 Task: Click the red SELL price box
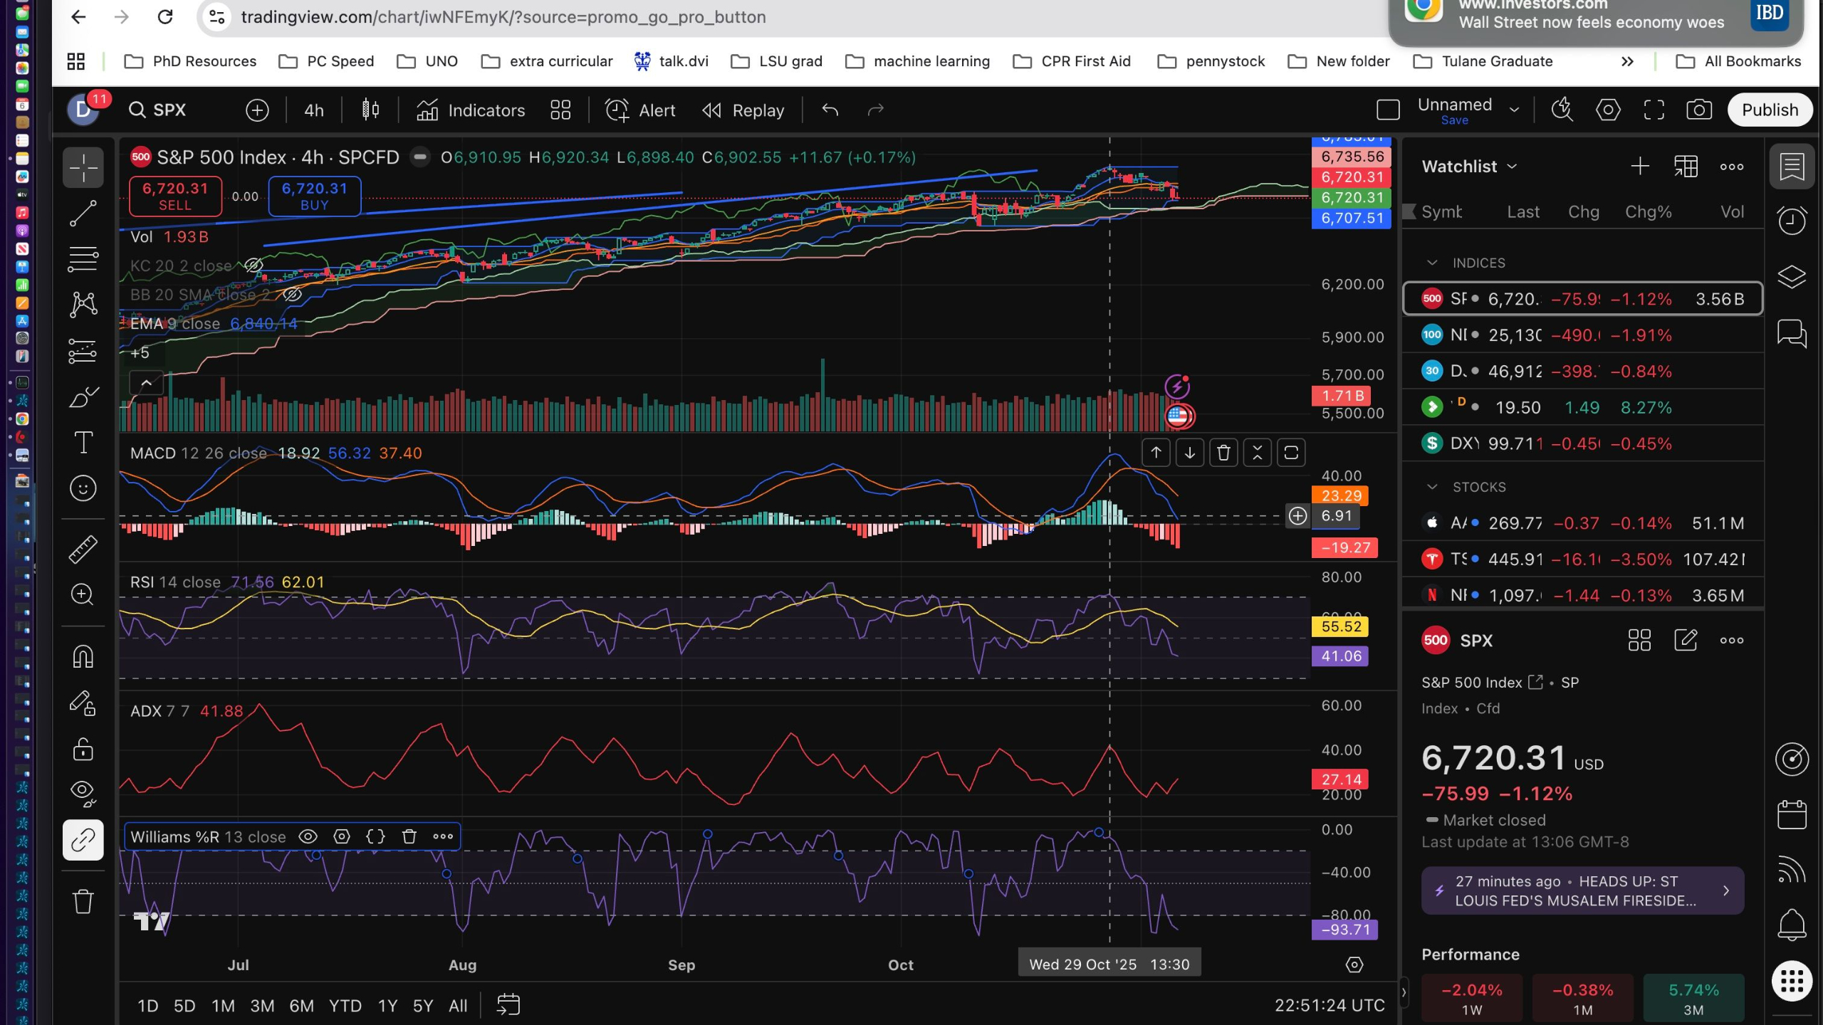(175, 196)
